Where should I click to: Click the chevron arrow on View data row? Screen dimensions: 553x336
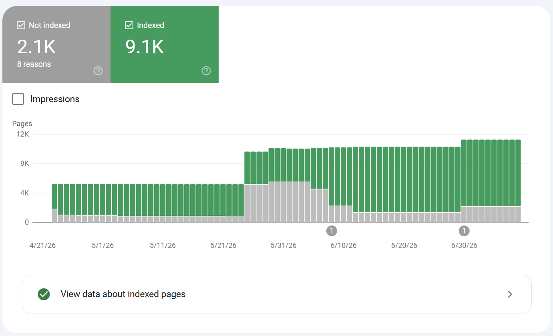pyautogui.click(x=510, y=294)
